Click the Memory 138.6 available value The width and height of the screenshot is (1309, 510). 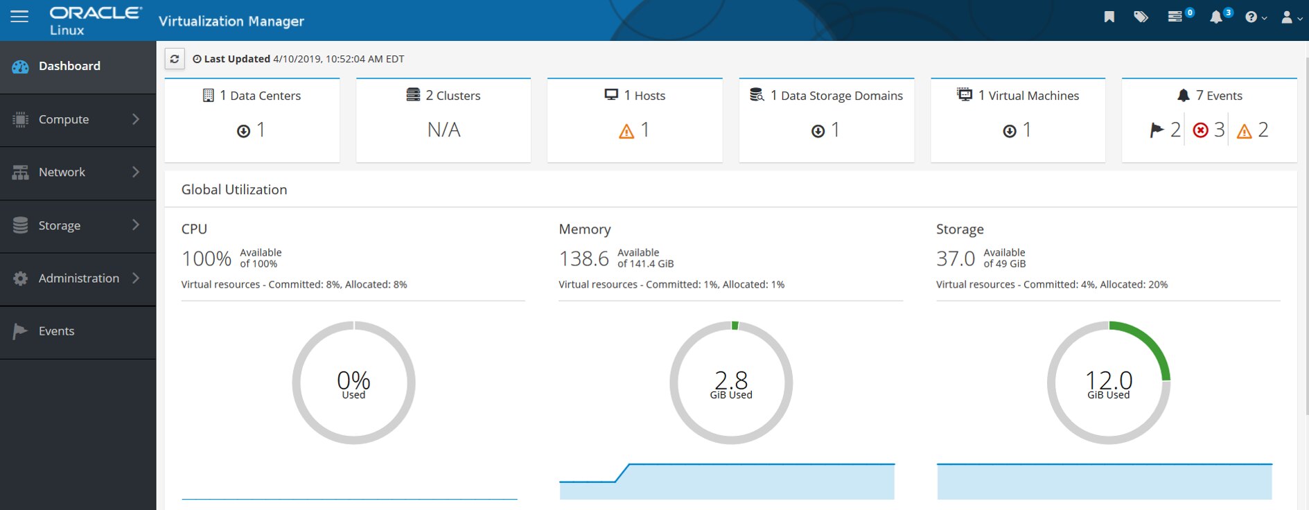pyautogui.click(x=584, y=258)
